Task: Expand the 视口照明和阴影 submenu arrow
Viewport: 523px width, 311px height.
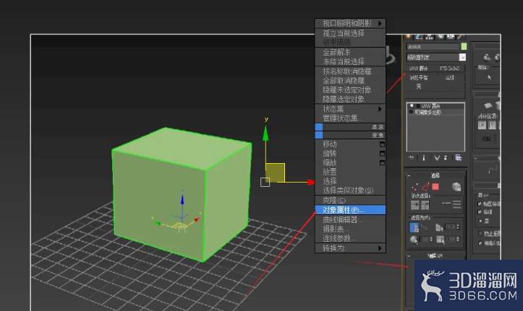Action: point(380,23)
